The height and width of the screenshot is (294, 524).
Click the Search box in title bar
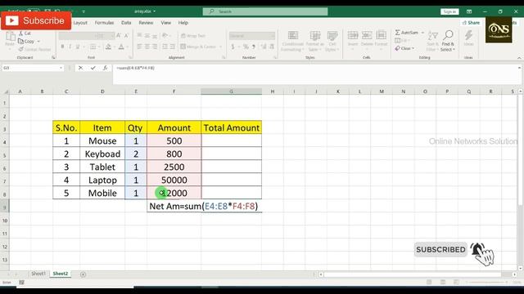click(x=265, y=11)
